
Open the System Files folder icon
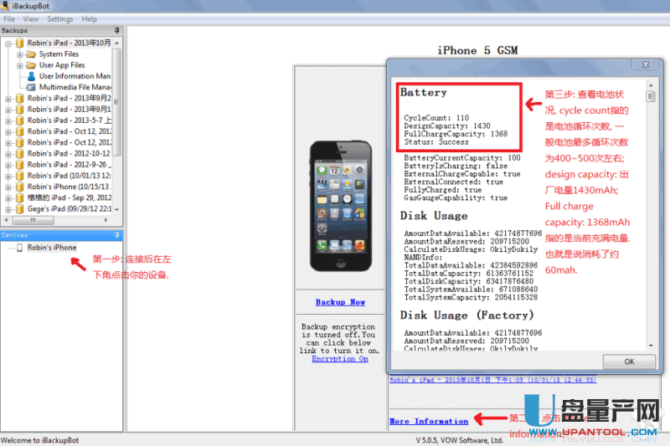tap(31, 54)
